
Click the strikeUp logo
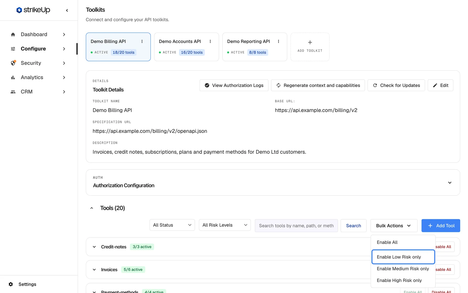[x=33, y=10]
